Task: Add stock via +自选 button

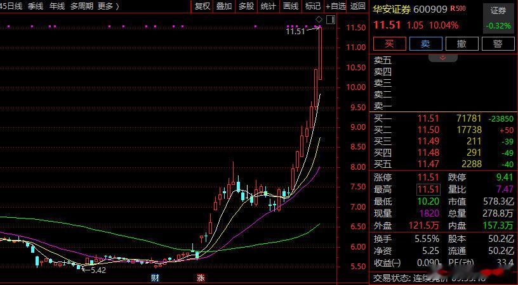Action: click(335, 6)
